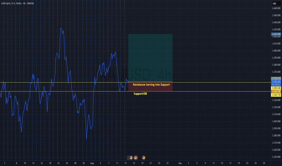Open the USD currency selector
This screenshot has width=282, height=166.
[x=276, y=3]
